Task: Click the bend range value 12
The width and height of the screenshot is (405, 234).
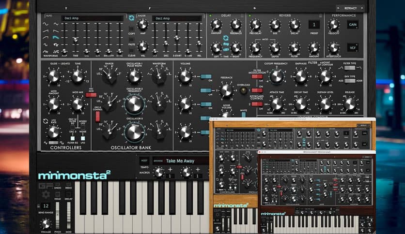Action: click(x=46, y=206)
